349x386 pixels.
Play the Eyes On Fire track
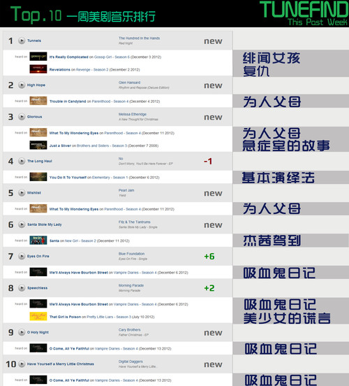(22, 256)
